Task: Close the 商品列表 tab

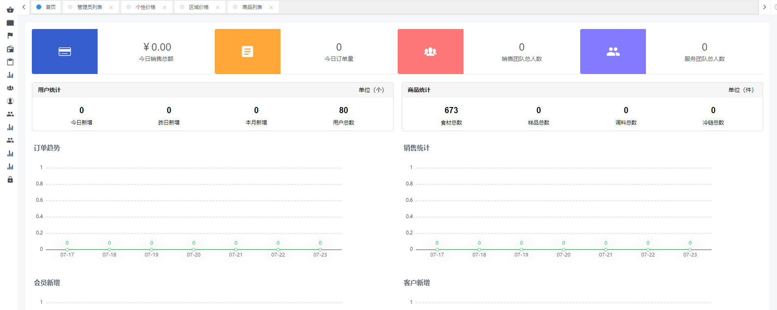Action: click(271, 7)
